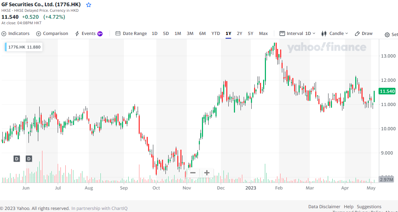398x212 pixels.
Task: Select the 2Y range
Action: (239, 33)
